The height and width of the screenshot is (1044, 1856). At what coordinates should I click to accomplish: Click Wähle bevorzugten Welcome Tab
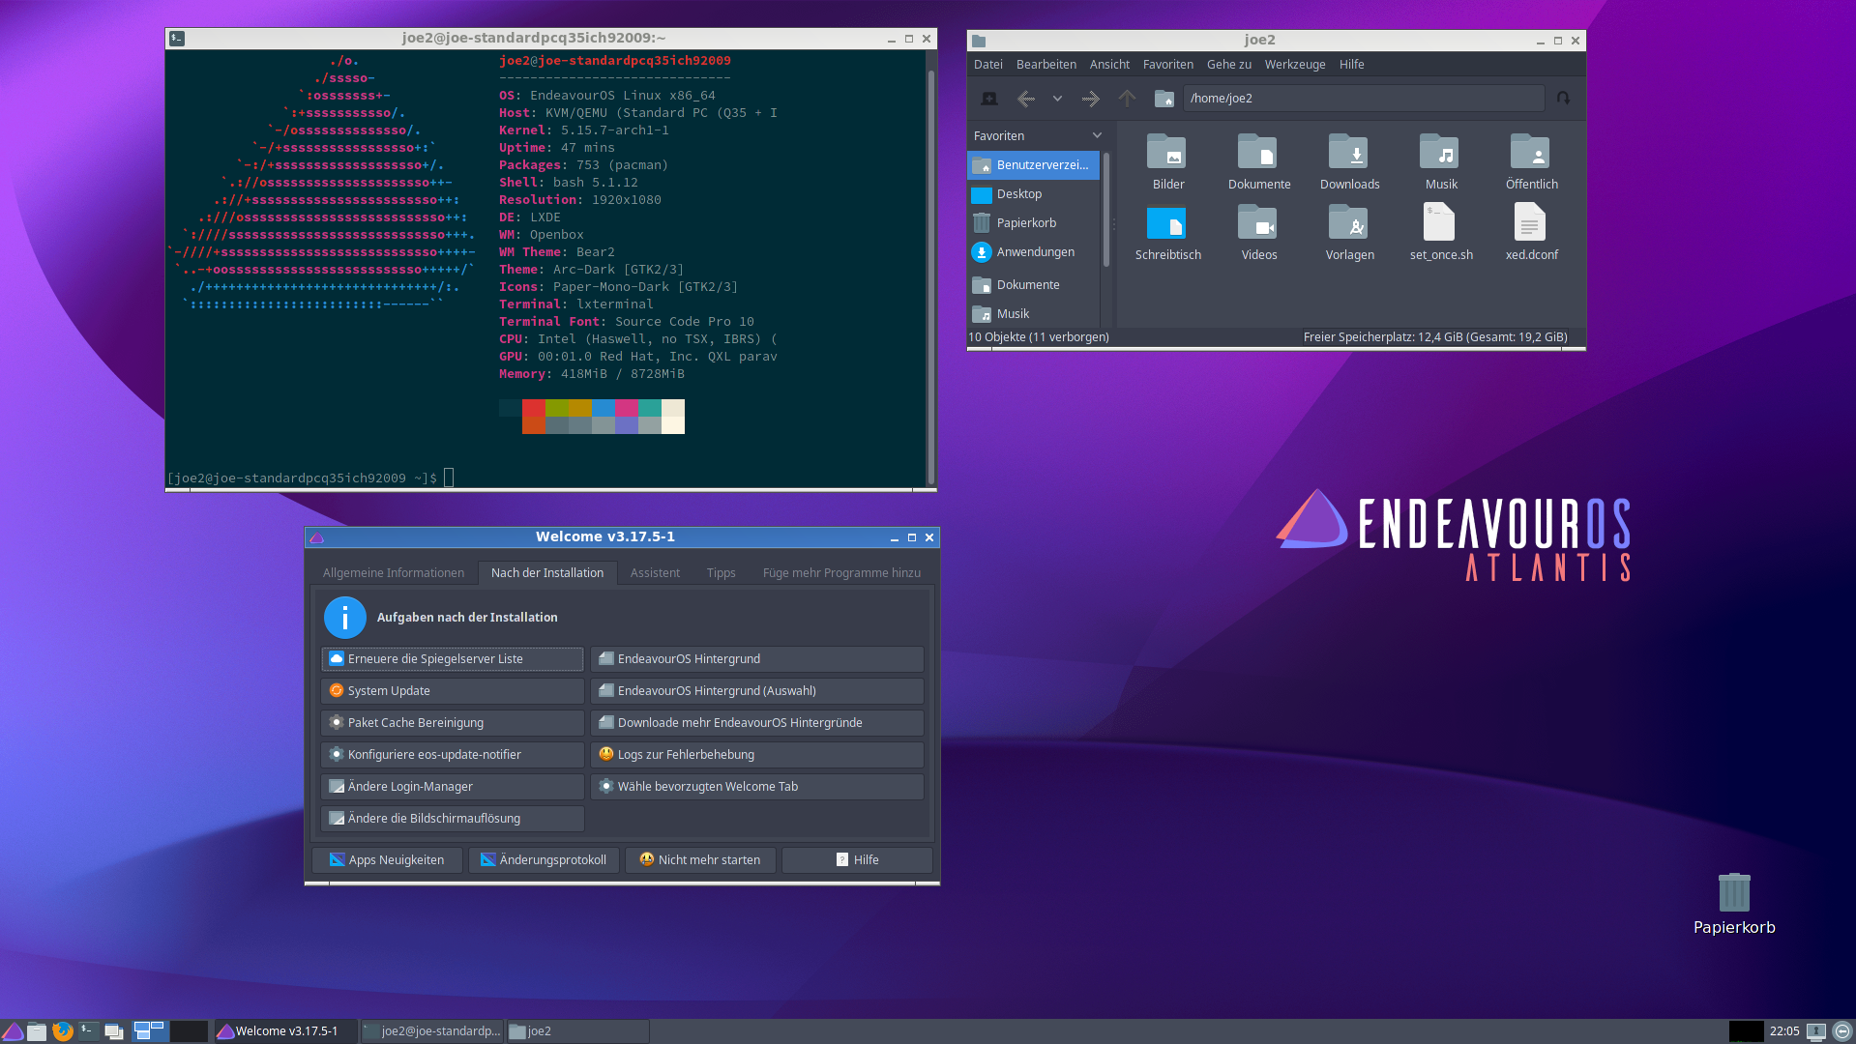coord(757,787)
